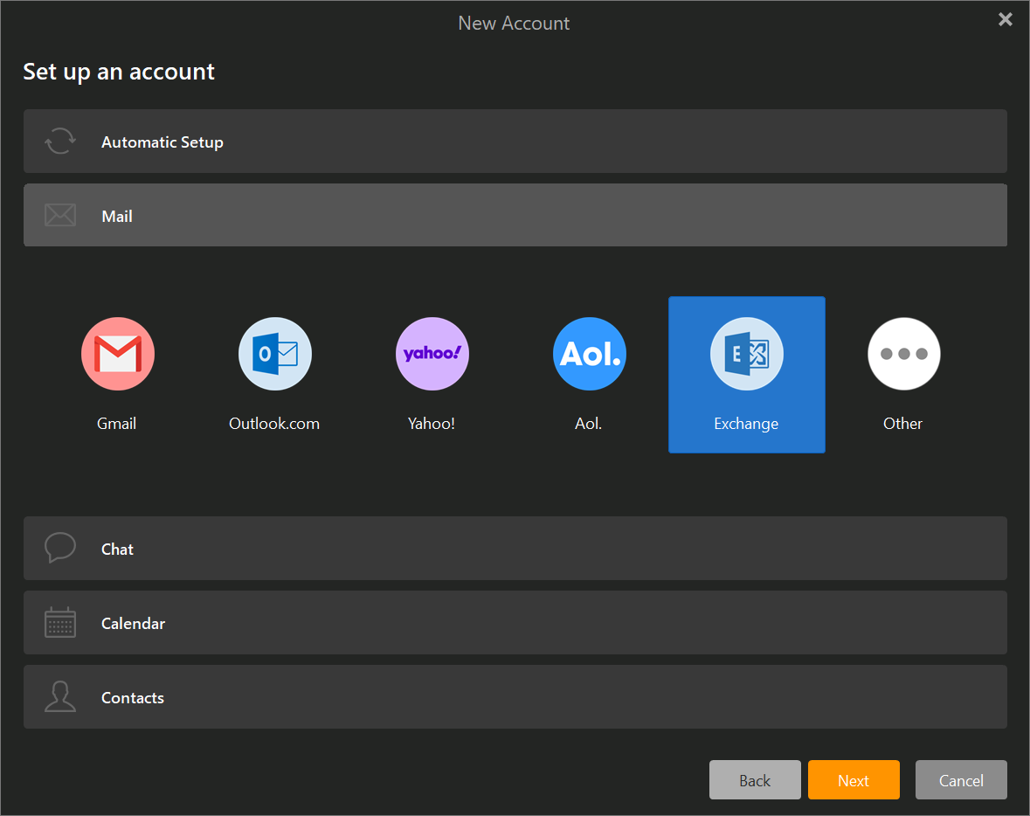Expand the Automatic Setup section
This screenshot has width=1030, height=816.
point(515,142)
